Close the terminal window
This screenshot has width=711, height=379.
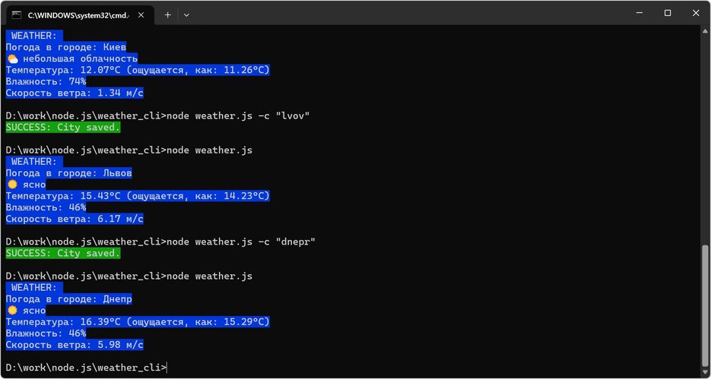tap(696, 13)
